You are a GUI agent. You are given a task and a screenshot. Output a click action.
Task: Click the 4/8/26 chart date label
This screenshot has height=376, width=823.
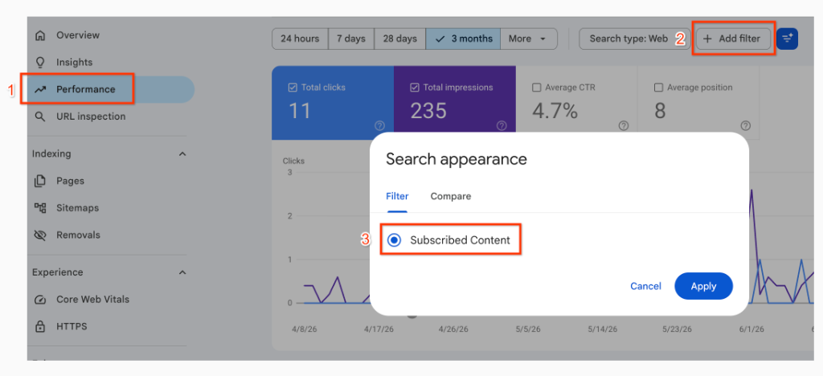tap(303, 330)
